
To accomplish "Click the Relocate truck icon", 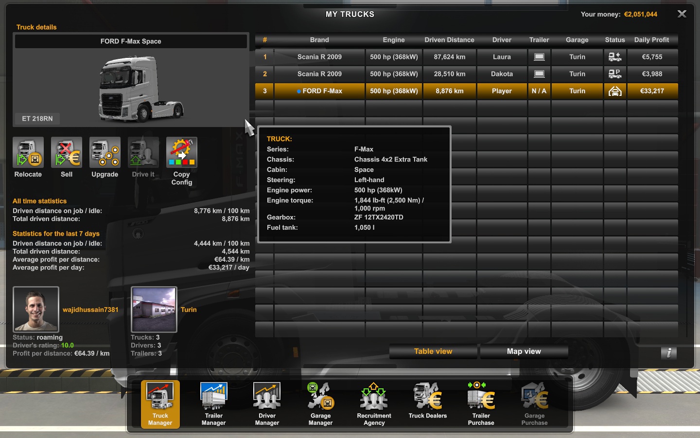I will pyautogui.click(x=28, y=152).
